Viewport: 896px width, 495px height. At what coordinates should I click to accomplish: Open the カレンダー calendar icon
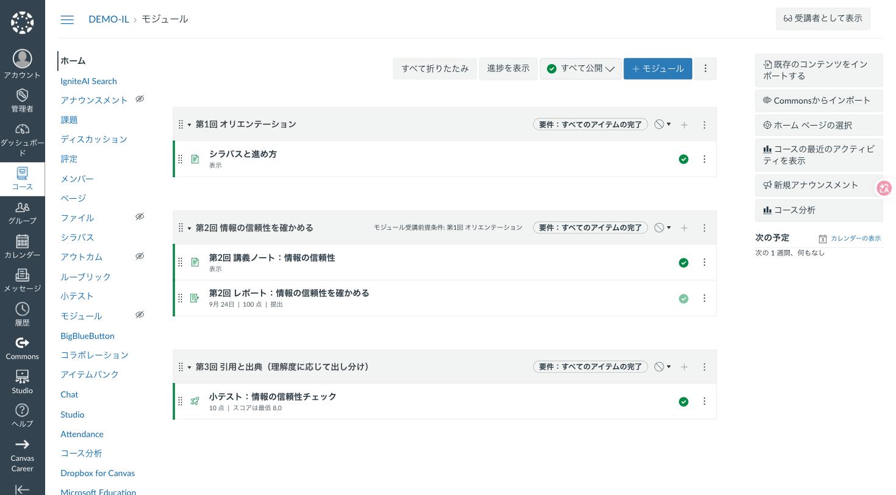(x=22, y=241)
